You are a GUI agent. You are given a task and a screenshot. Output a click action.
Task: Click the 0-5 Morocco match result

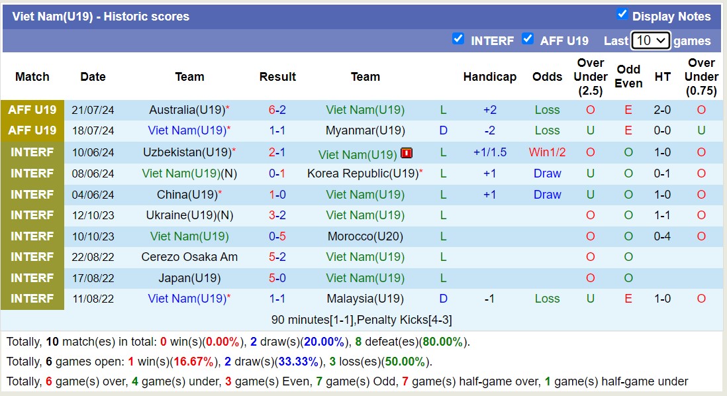click(277, 236)
